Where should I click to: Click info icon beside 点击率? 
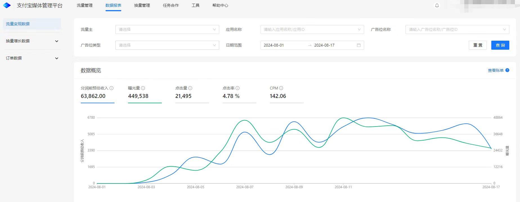click(x=237, y=88)
